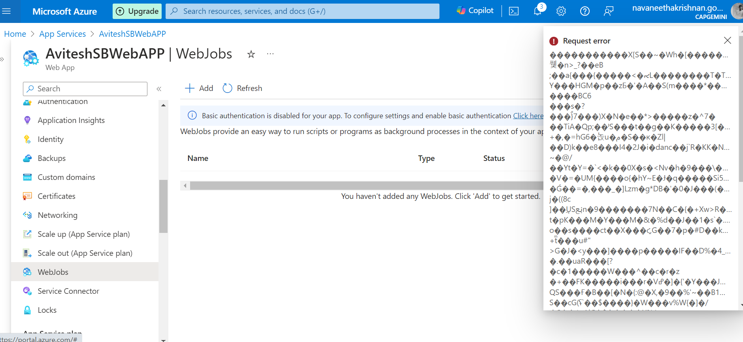Favorite the WebJobs page with star
The image size is (743, 342).
click(251, 54)
